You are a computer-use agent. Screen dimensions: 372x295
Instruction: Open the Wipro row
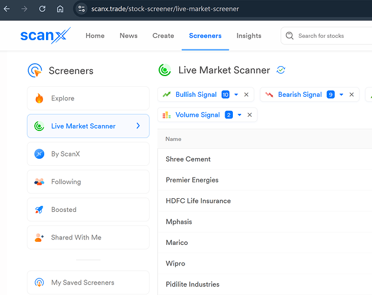[265, 263]
